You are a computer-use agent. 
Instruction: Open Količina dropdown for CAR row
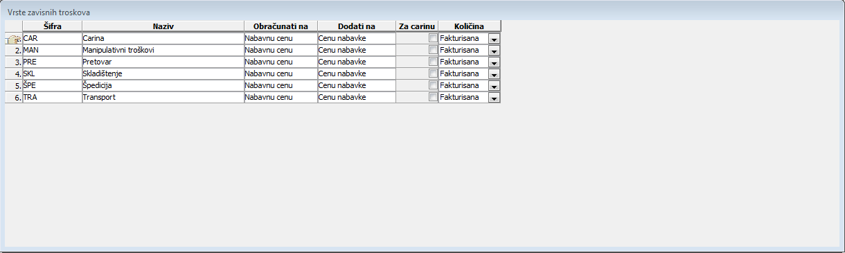click(x=494, y=40)
